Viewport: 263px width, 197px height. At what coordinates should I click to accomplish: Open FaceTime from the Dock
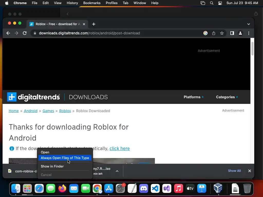[x=86, y=189]
